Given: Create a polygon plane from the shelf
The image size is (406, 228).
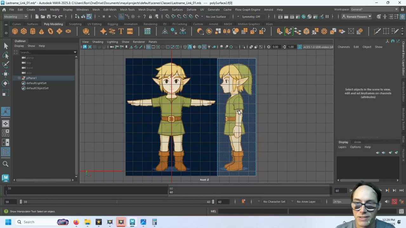Looking at the screenshot, I should tap(59, 31).
